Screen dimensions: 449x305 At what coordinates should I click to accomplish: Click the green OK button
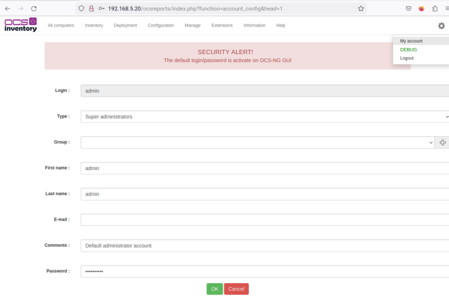click(214, 289)
